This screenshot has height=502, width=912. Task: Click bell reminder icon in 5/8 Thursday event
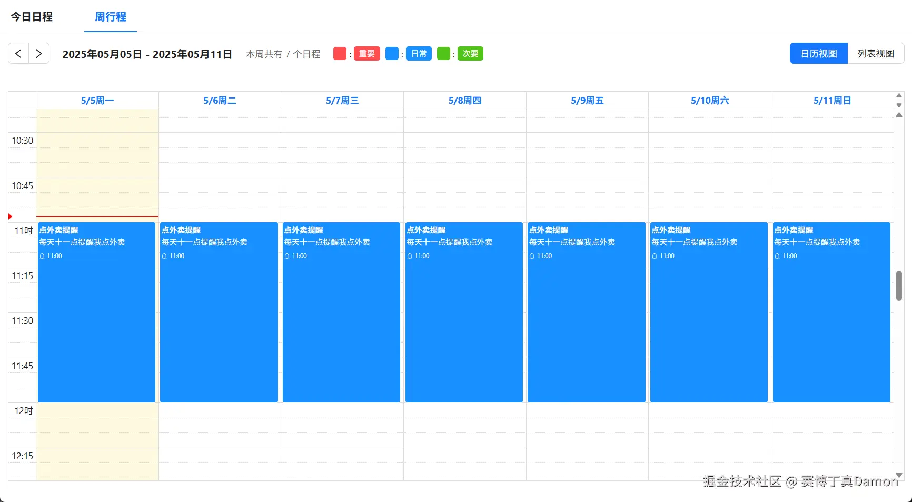pyautogui.click(x=410, y=256)
